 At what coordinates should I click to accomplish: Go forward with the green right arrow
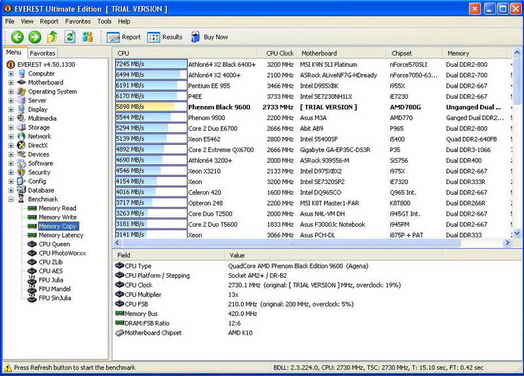pos(35,37)
